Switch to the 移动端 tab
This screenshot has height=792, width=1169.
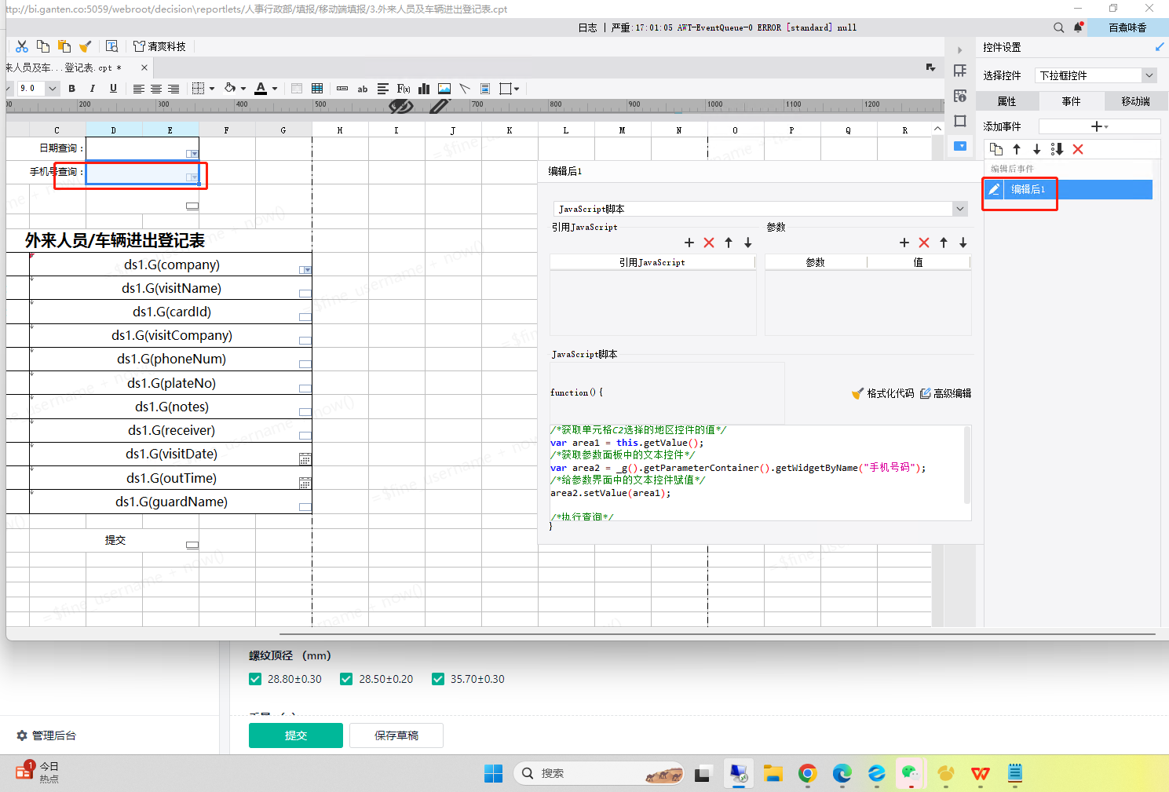[x=1136, y=101]
